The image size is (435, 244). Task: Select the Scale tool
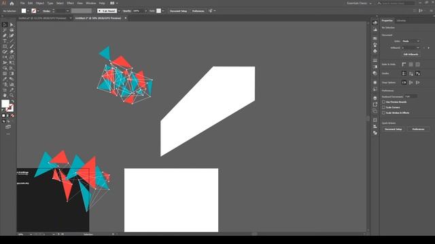coord(12,57)
